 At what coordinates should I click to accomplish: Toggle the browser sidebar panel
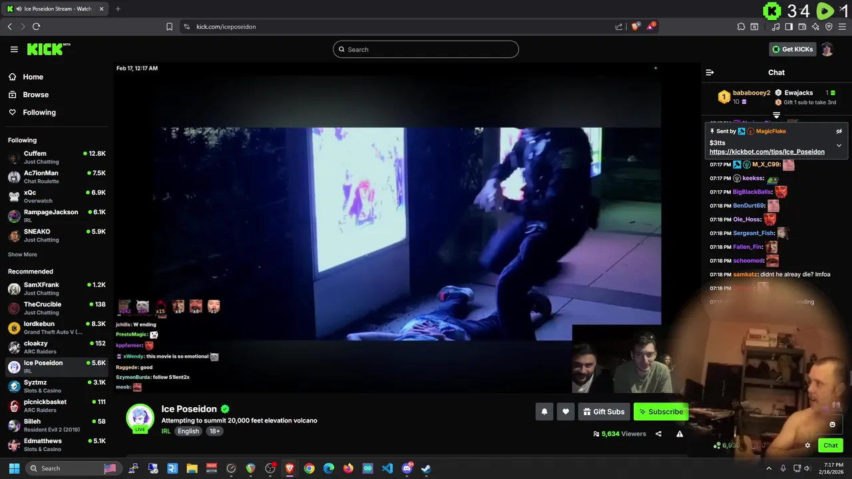coord(789,27)
